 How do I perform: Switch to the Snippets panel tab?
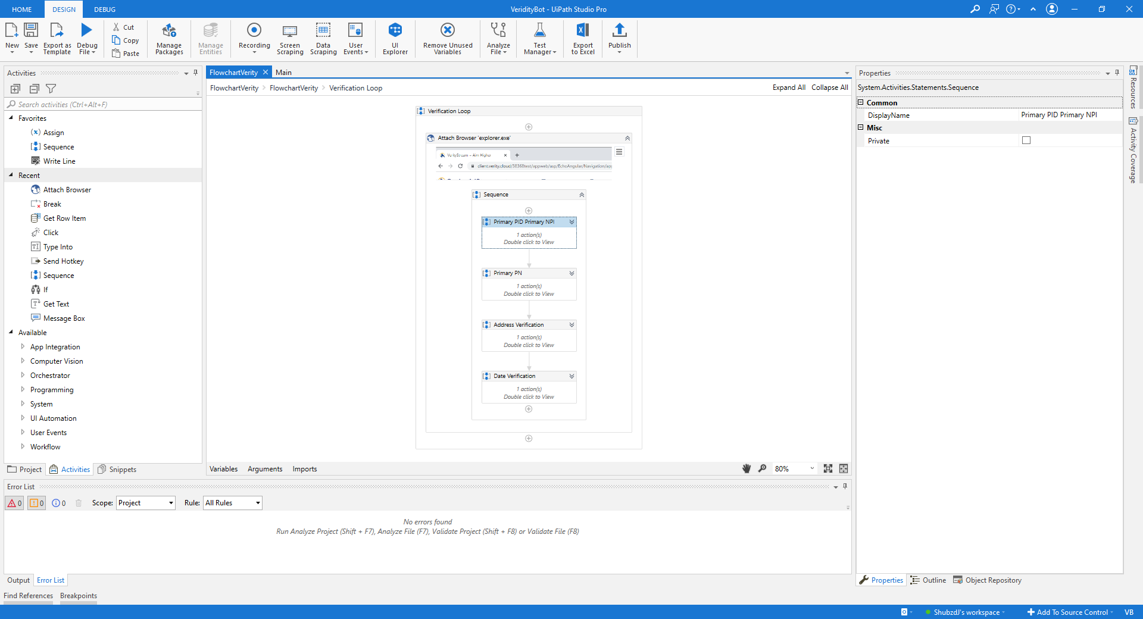117,470
